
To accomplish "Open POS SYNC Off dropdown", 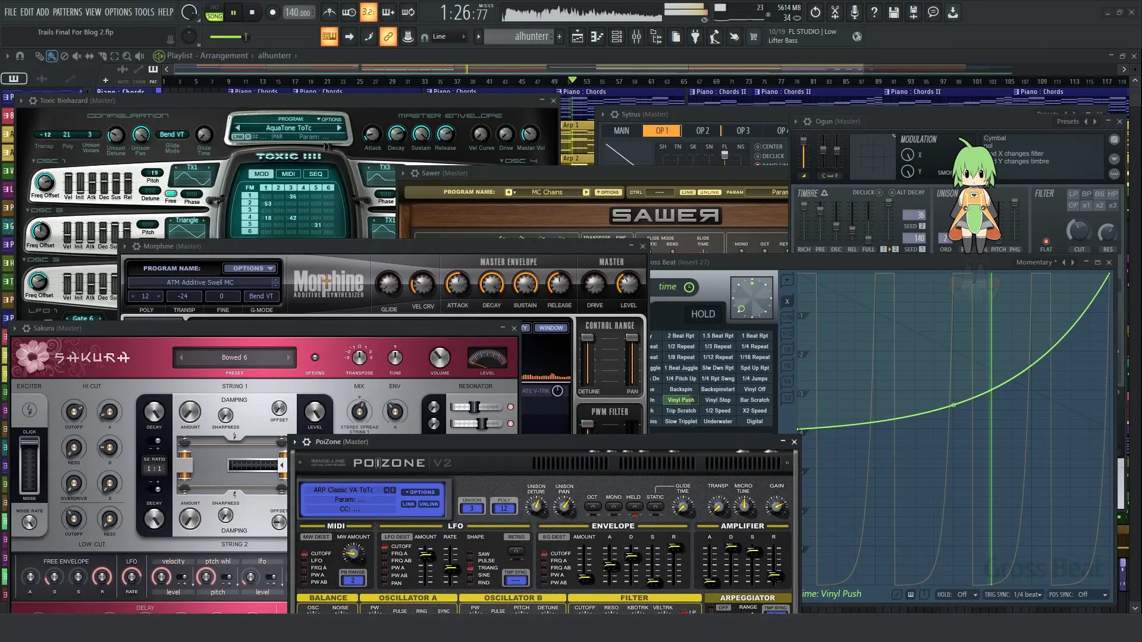I will pos(1078,594).
